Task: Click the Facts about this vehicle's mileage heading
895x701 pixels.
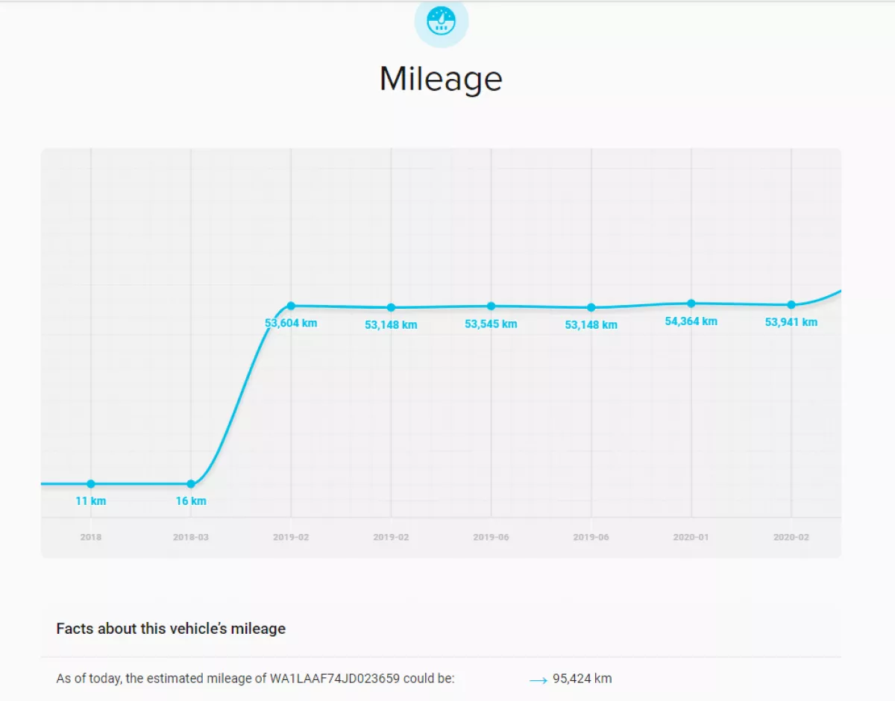Action: coord(171,629)
